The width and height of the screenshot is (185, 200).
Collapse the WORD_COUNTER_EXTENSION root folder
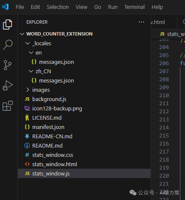click(x=22, y=34)
